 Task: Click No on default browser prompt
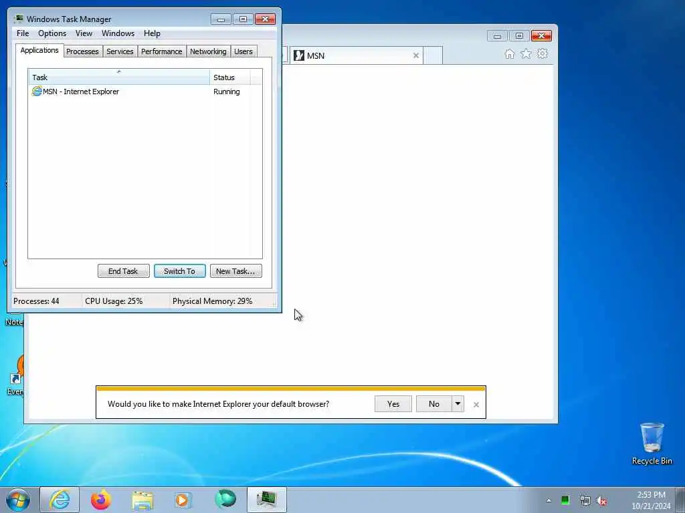(433, 404)
